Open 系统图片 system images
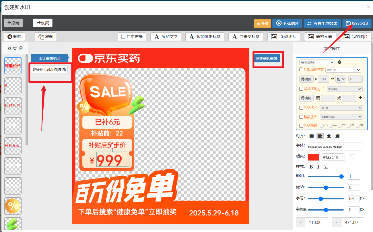373x232 pixels. [x=284, y=37]
